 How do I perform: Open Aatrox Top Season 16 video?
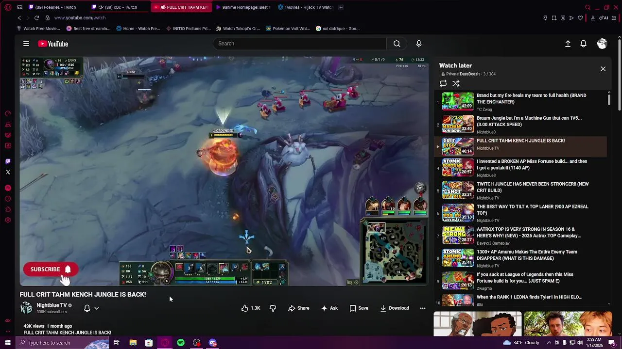pyautogui.click(x=520, y=236)
